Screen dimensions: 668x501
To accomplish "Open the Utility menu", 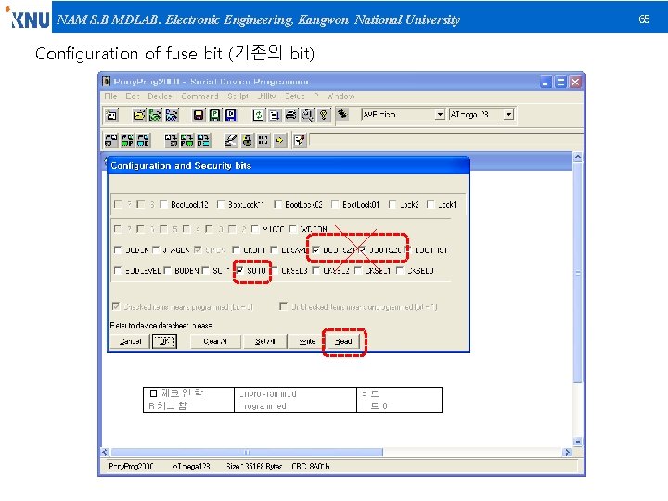I will click(x=266, y=96).
